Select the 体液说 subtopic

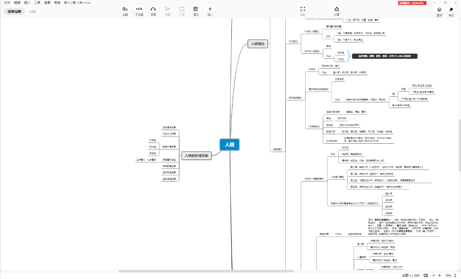(x=313, y=69)
